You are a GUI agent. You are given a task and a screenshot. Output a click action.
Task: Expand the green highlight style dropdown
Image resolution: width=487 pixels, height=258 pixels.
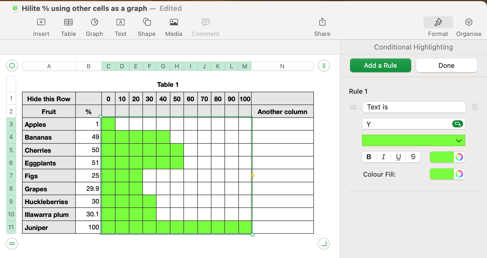click(x=458, y=141)
